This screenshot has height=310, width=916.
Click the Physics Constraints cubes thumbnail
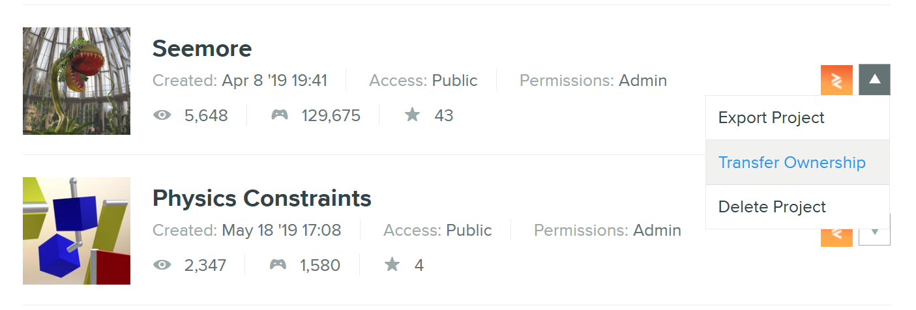click(76, 231)
